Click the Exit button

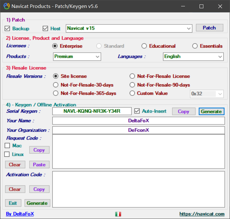point(13,203)
